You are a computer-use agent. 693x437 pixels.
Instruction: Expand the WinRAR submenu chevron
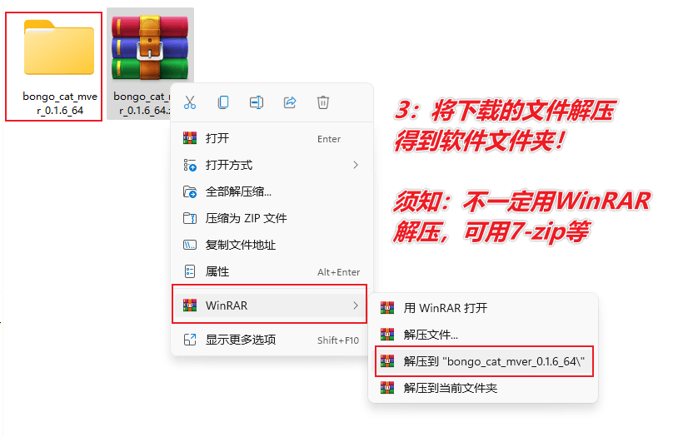(356, 305)
